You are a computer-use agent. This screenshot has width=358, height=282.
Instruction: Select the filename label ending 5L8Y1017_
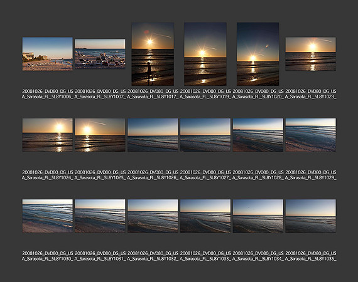[x=153, y=94]
